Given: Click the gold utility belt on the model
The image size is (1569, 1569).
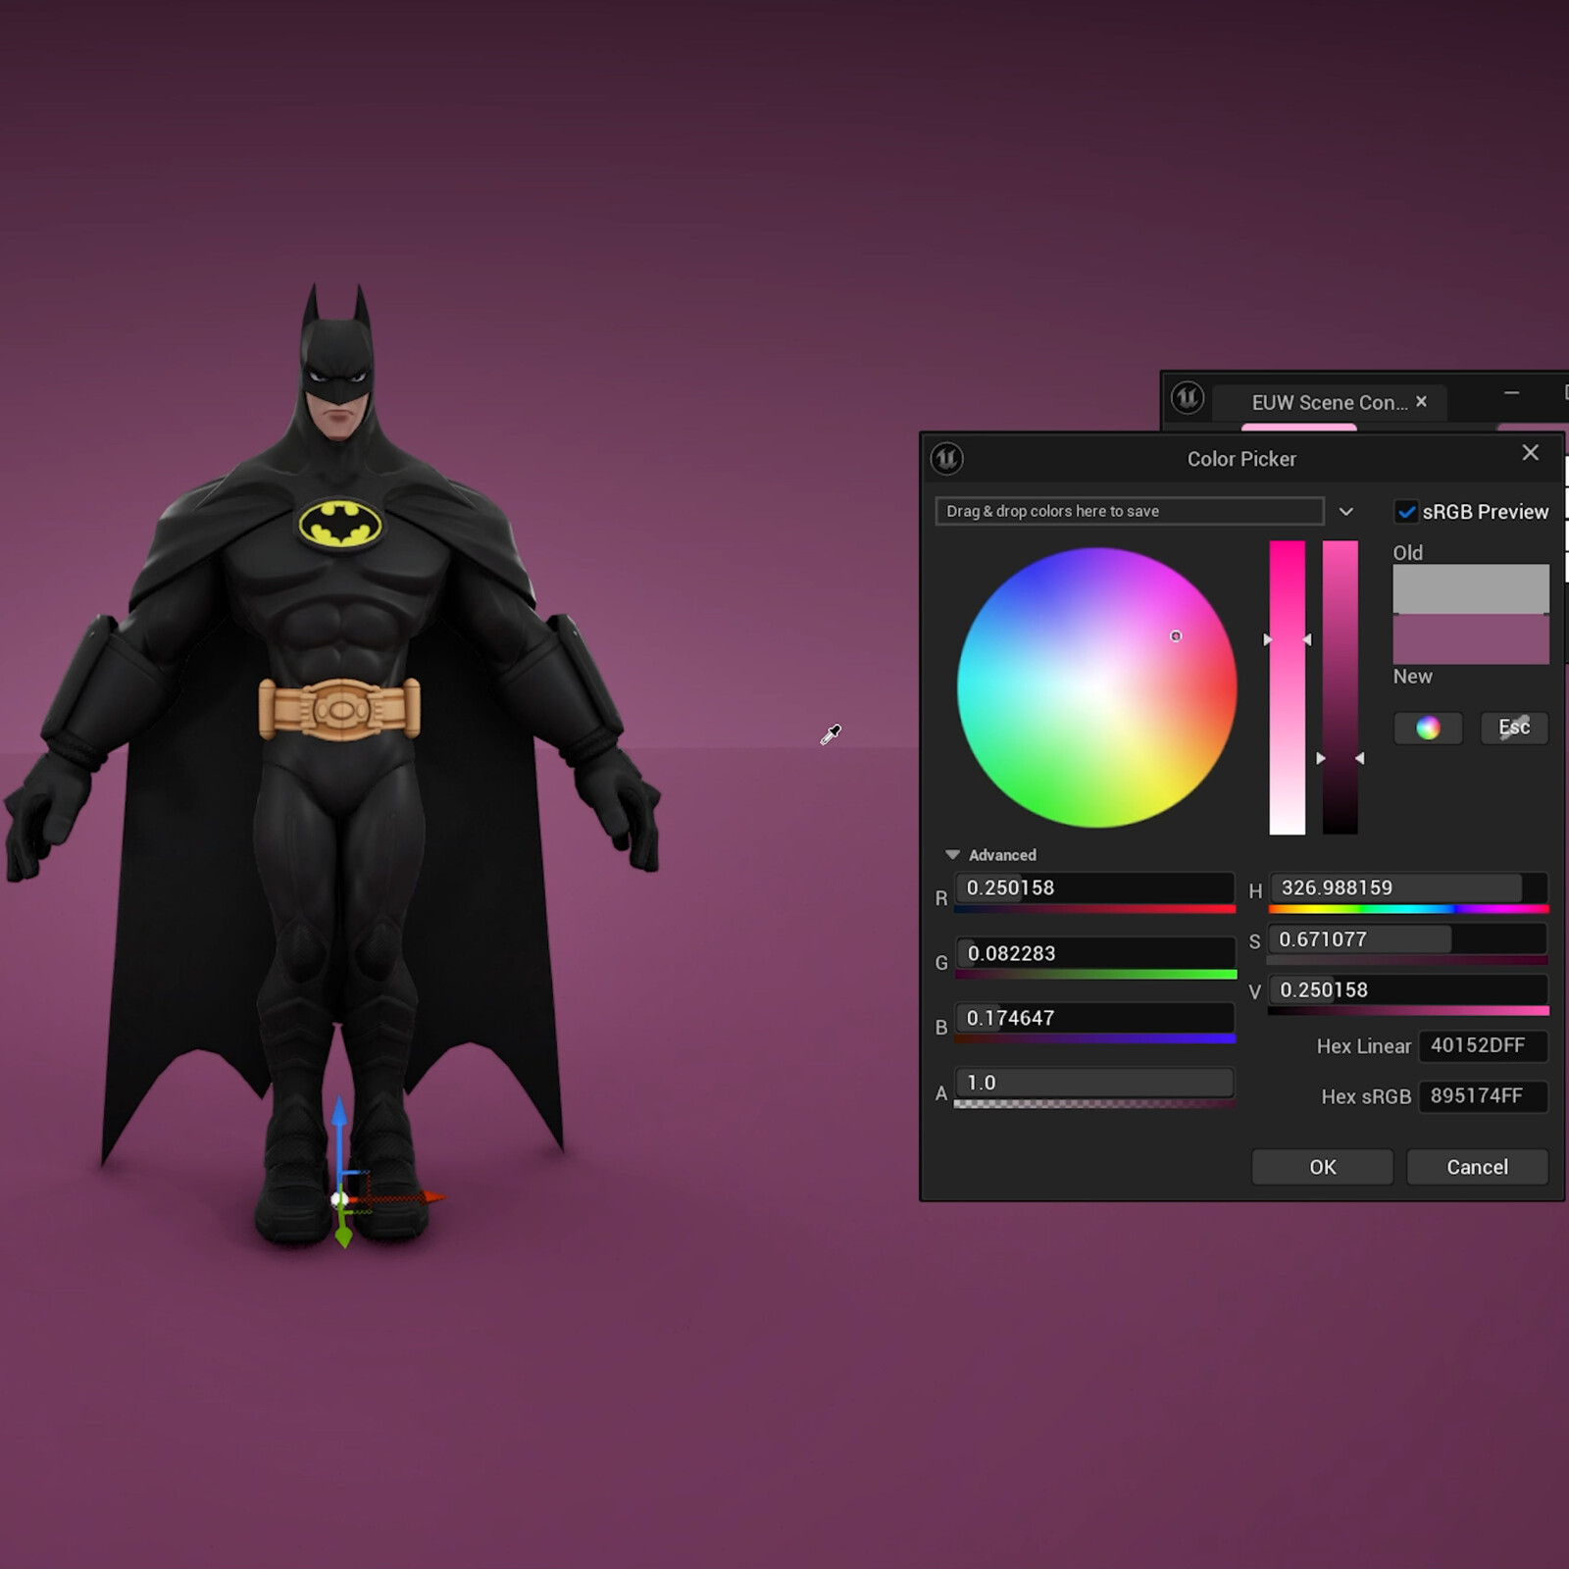Looking at the screenshot, I should point(339,708).
